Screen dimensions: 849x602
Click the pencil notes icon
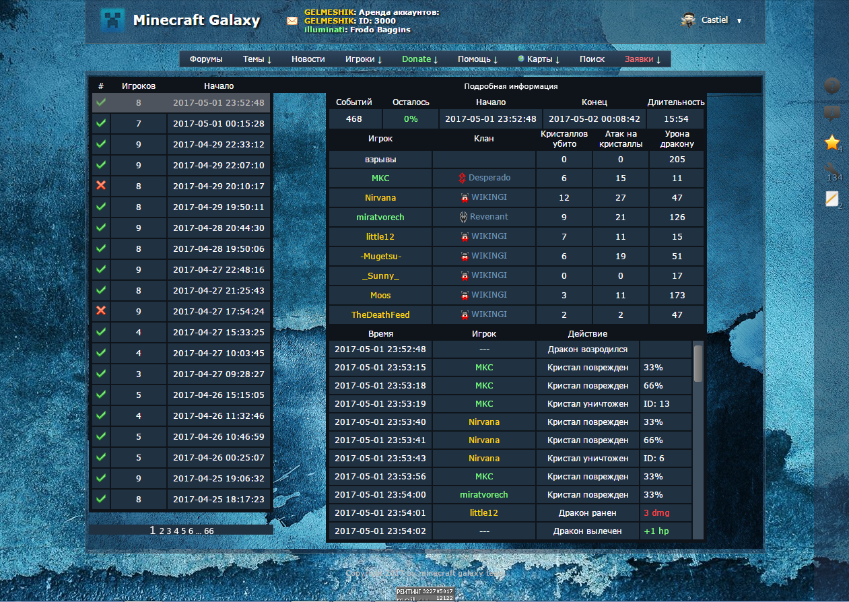[832, 199]
